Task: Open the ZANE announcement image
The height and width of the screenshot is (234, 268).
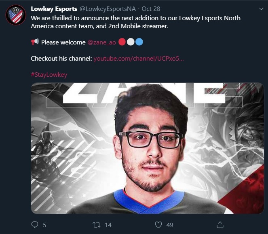Action: (x=148, y=148)
